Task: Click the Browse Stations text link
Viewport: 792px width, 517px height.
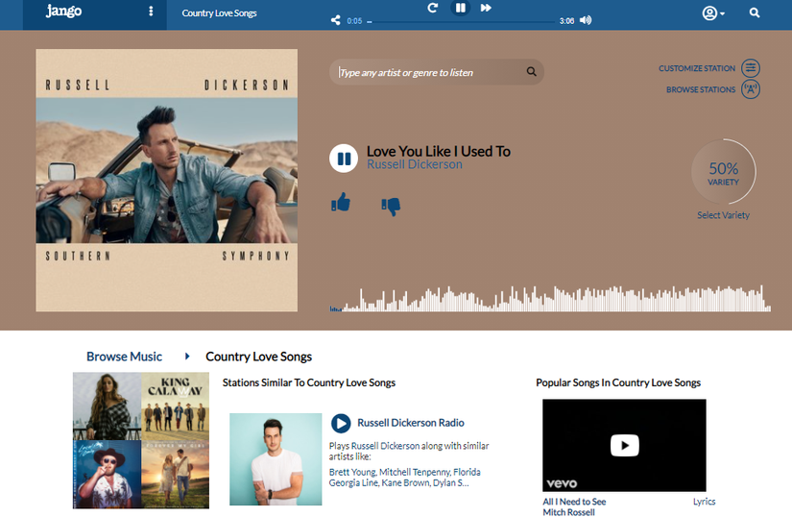Action: [701, 89]
